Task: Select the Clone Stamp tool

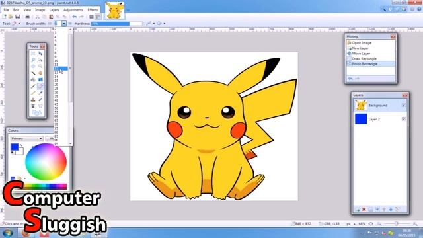Action: click(x=33, y=100)
